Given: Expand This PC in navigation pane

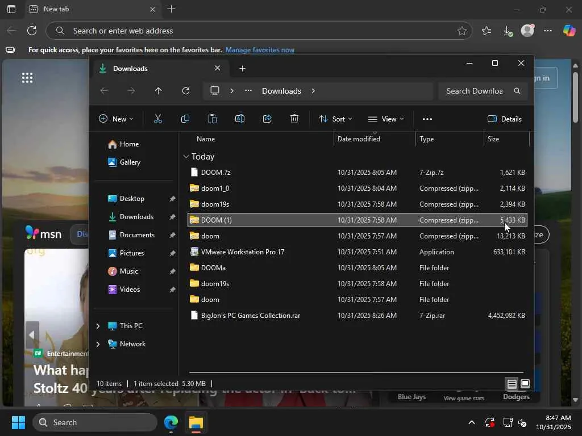Looking at the screenshot, I should point(98,326).
